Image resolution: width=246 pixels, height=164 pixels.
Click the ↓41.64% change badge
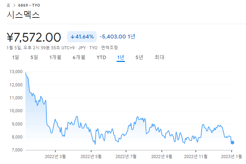(x=82, y=37)
